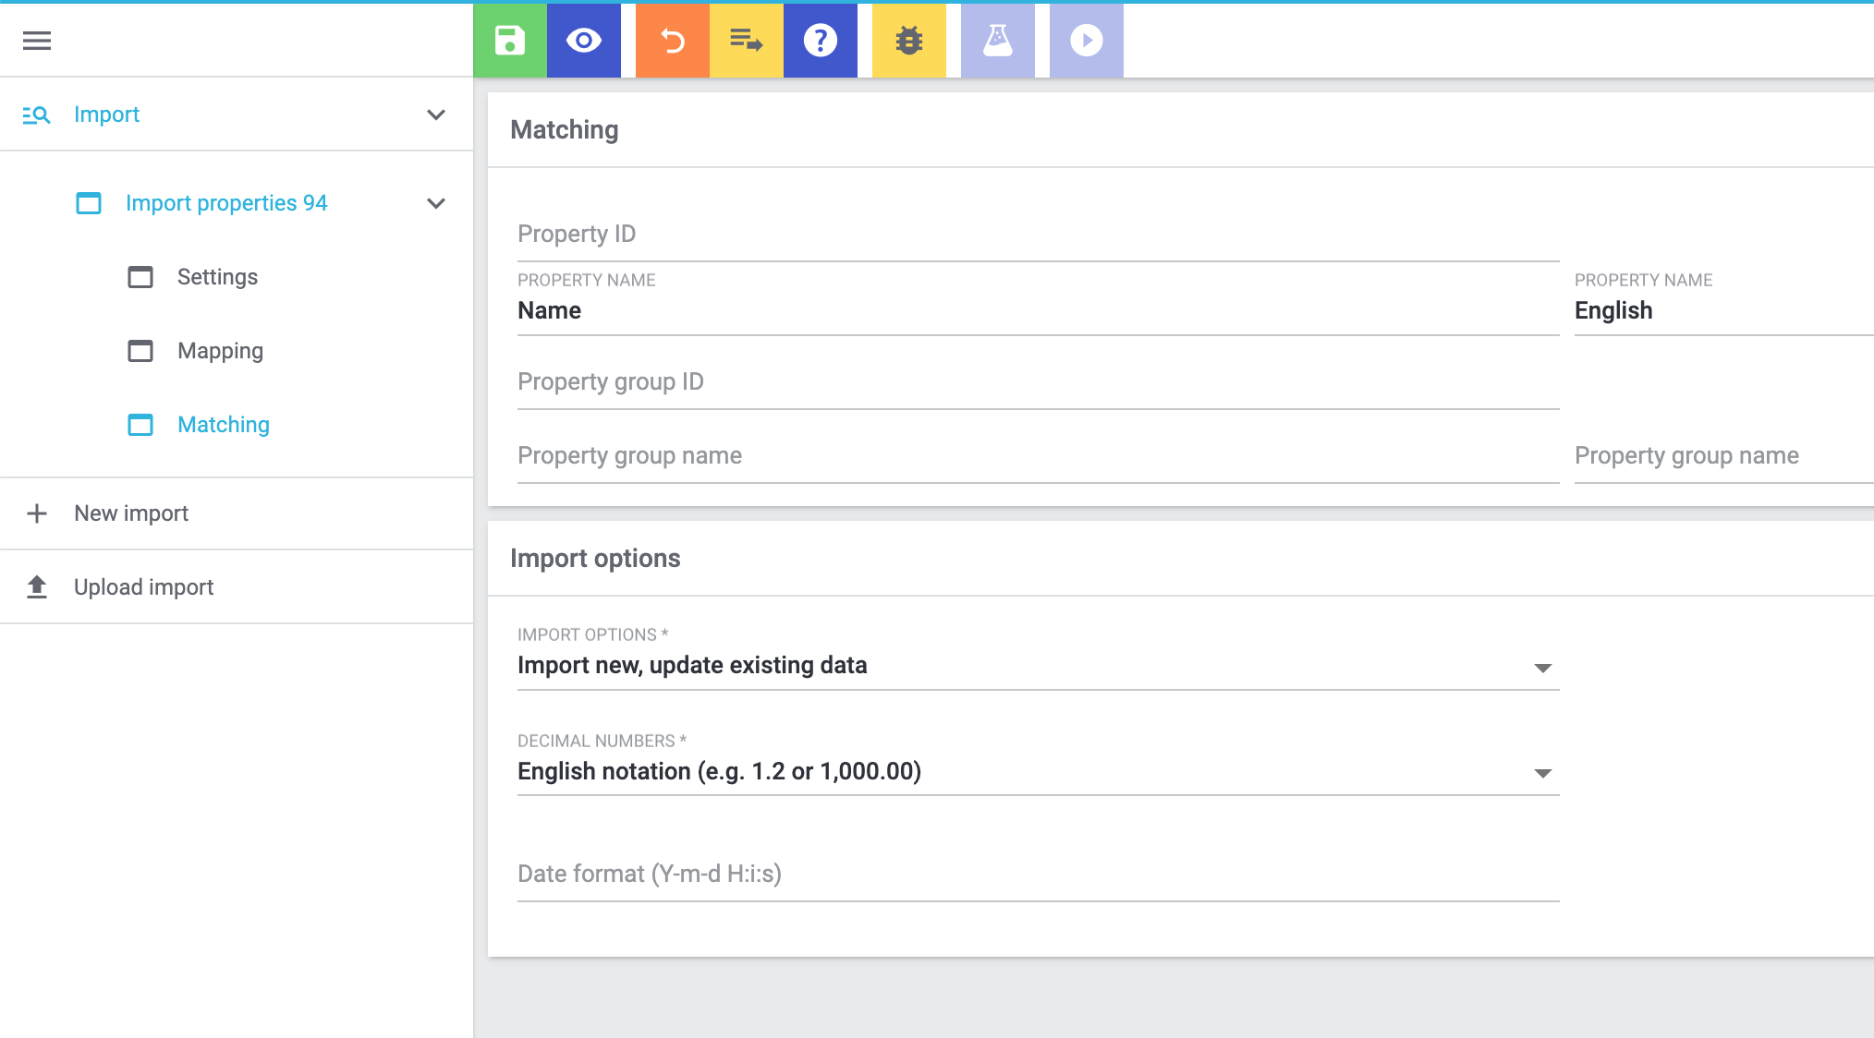1874x1038 pixels.
Task: Open help with question mark icon
Action: 820,41
